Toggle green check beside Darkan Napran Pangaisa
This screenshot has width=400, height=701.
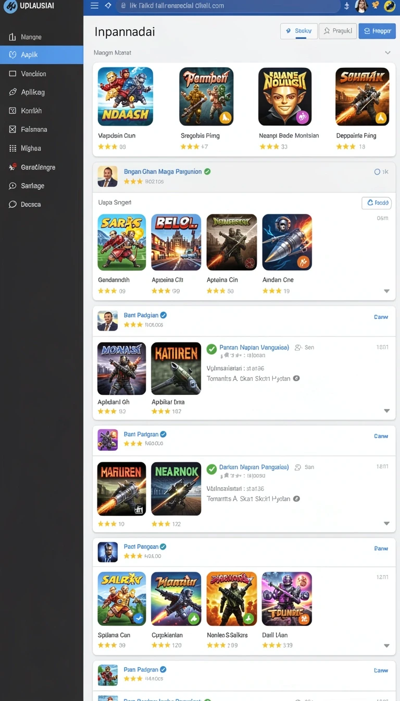[x=211, y=469]
